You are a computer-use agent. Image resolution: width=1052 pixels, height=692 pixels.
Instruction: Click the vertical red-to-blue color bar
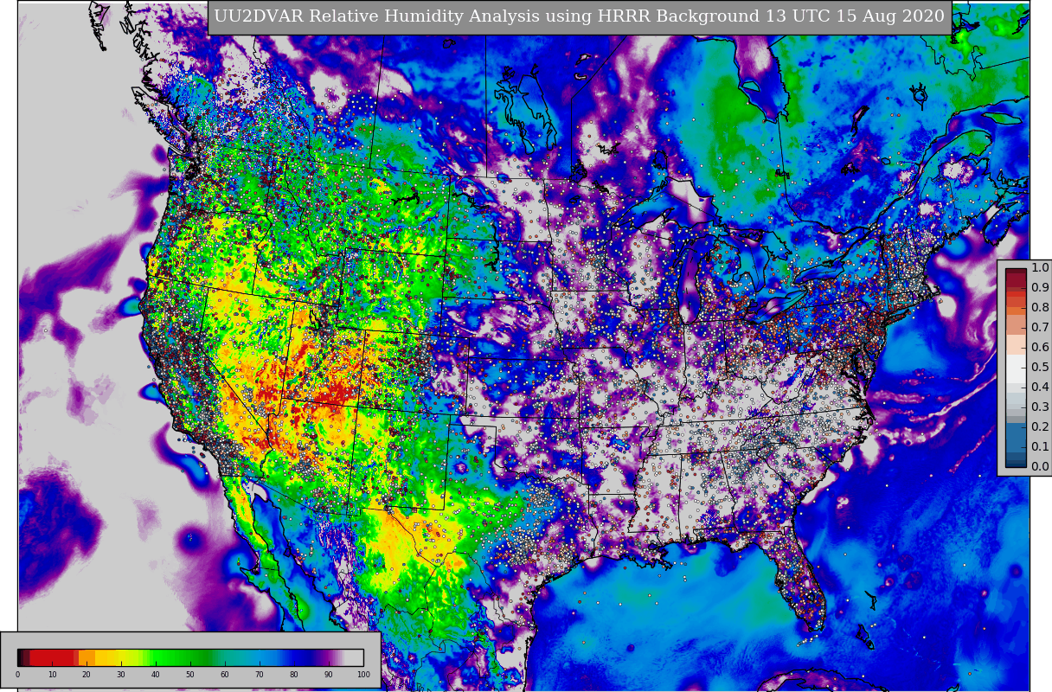coord(1016,368)
